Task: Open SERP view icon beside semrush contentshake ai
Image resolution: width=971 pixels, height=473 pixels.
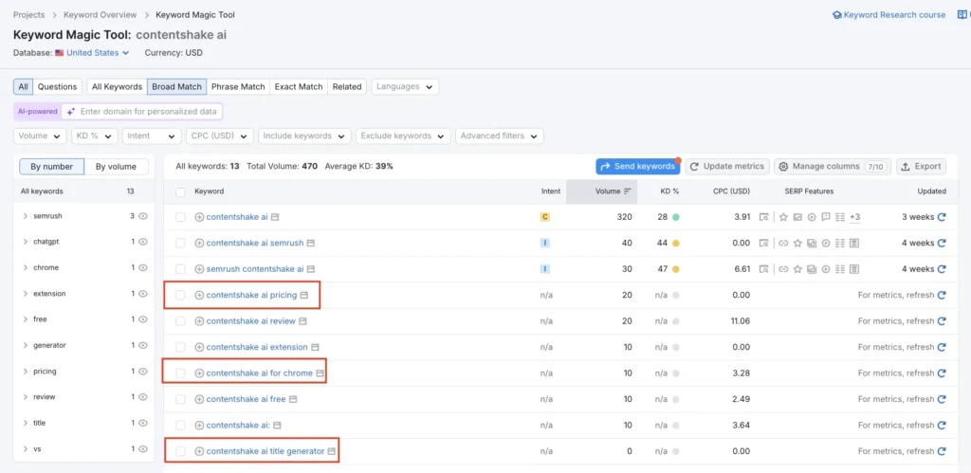Action: tap(311, 269)
